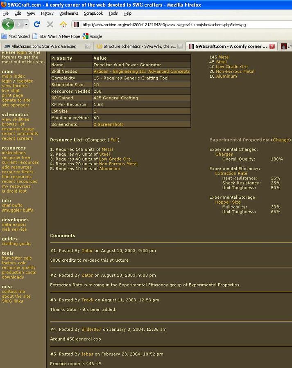Image resolution: width=292 pixels, height=368 pixels.
Task: Open the history dropdown next to Forward
Action: pyautogui.click(x=27, y=25)
